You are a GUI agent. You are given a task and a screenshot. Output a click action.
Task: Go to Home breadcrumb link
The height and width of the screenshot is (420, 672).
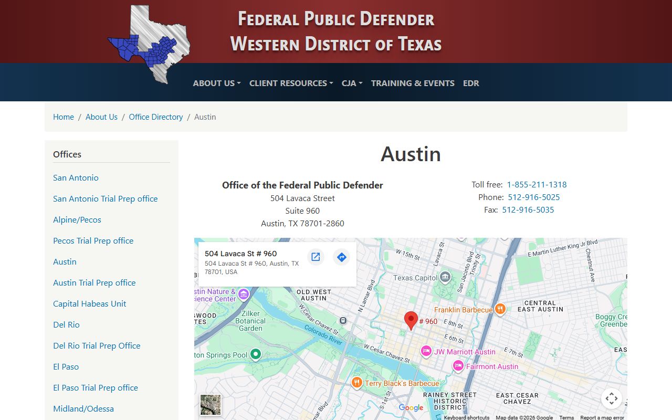pyautogui.click(x=64, y=117)
